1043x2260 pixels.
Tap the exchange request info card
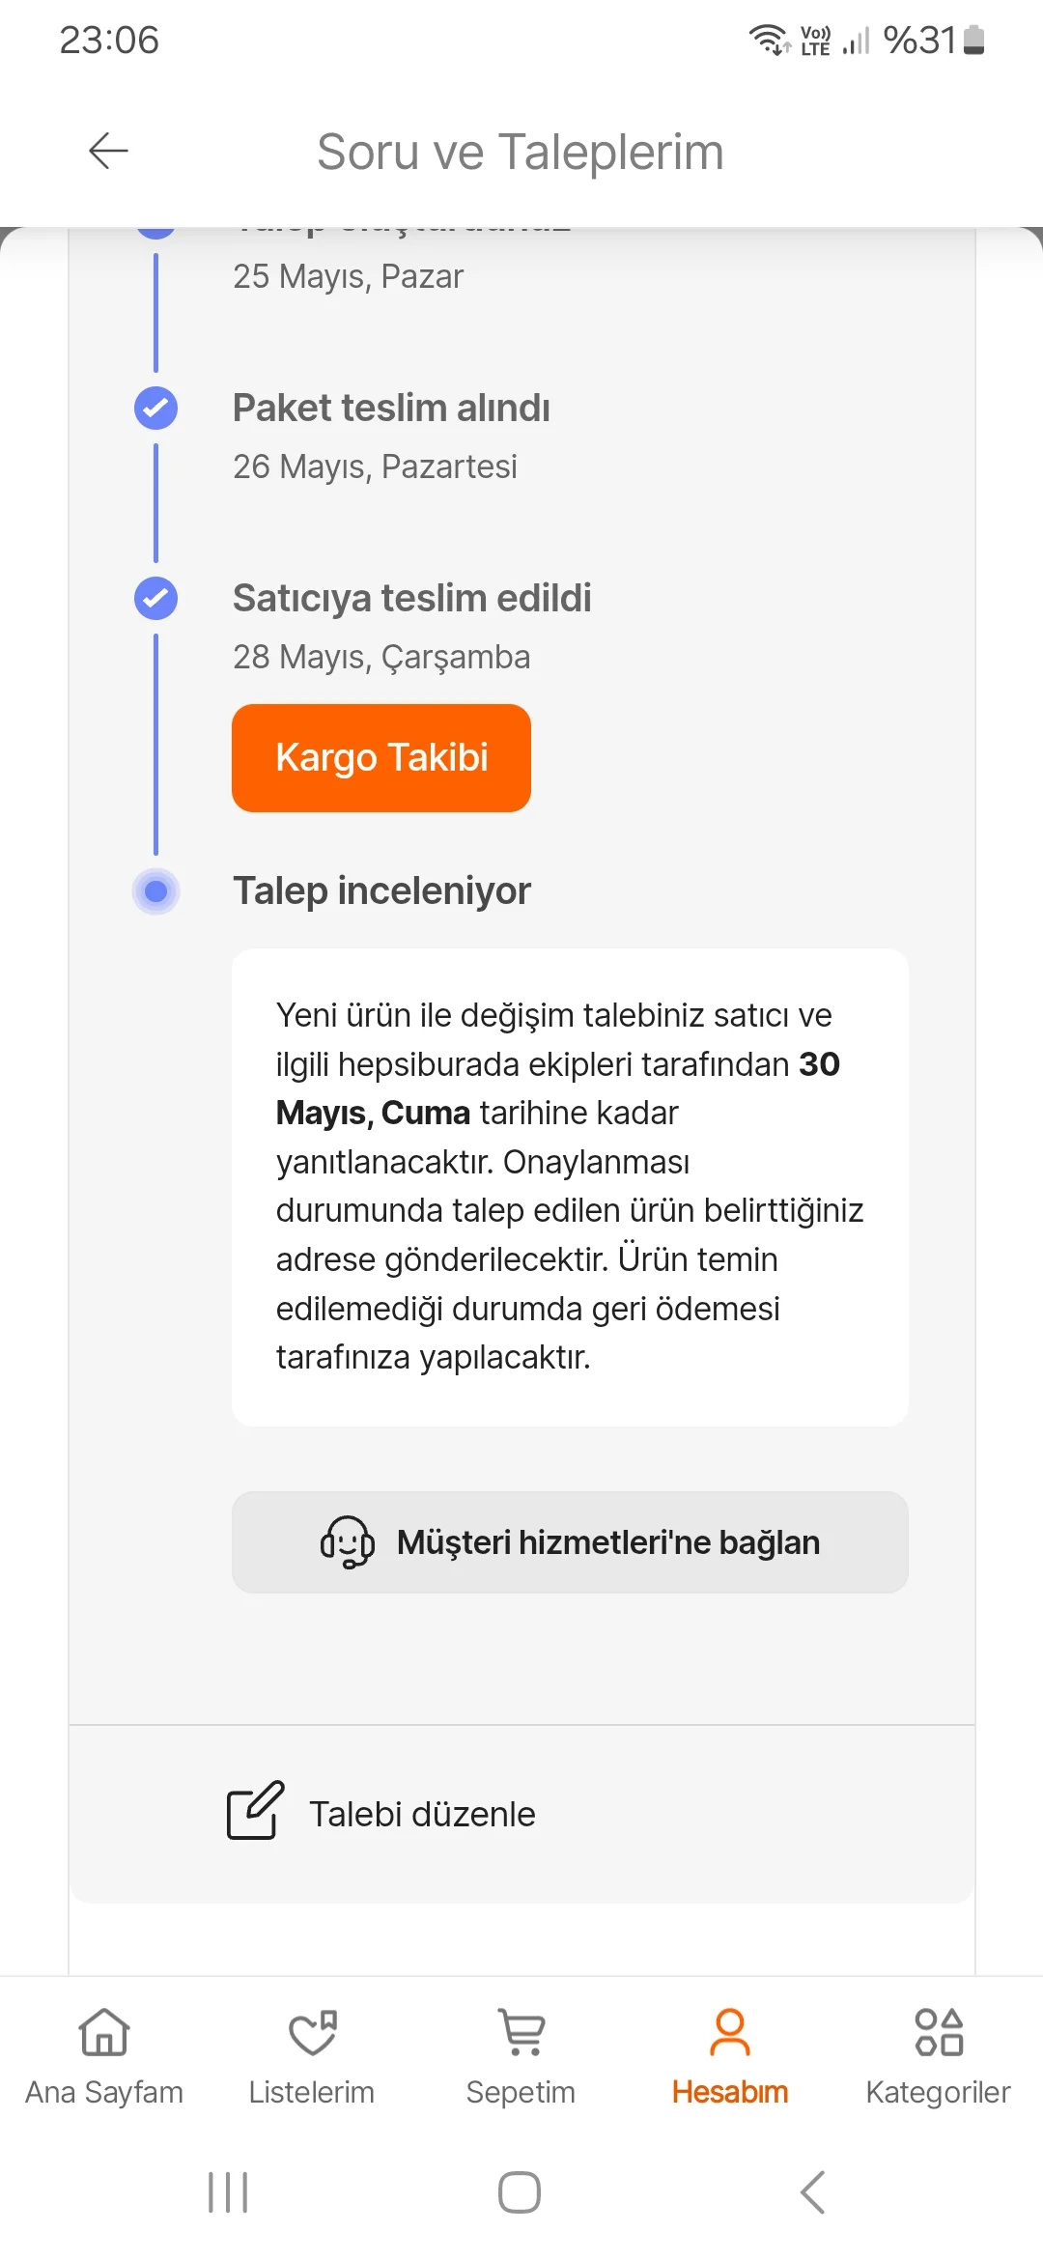coord(570,1186)
